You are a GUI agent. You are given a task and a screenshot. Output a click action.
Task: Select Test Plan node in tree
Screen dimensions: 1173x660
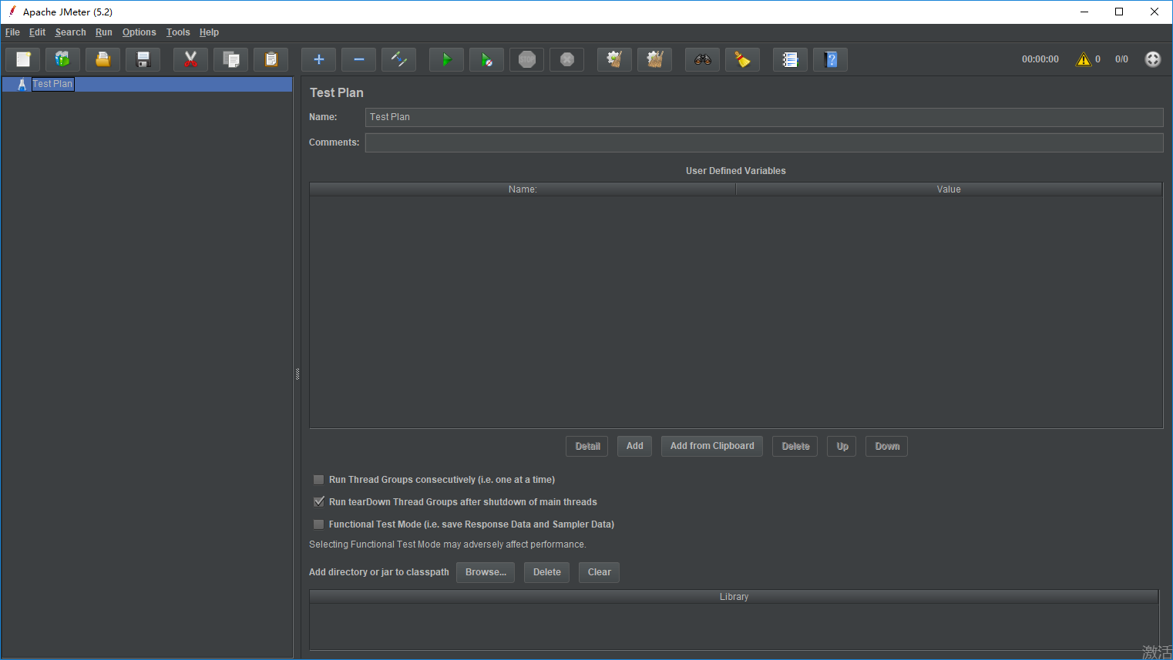point(52,84)
